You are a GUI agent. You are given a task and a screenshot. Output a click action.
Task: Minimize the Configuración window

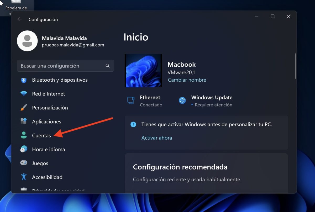pos(257,16)
